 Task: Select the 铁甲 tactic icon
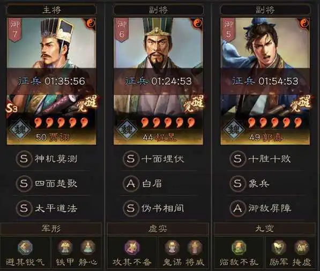pyautogui.click(x=65, y=247)
